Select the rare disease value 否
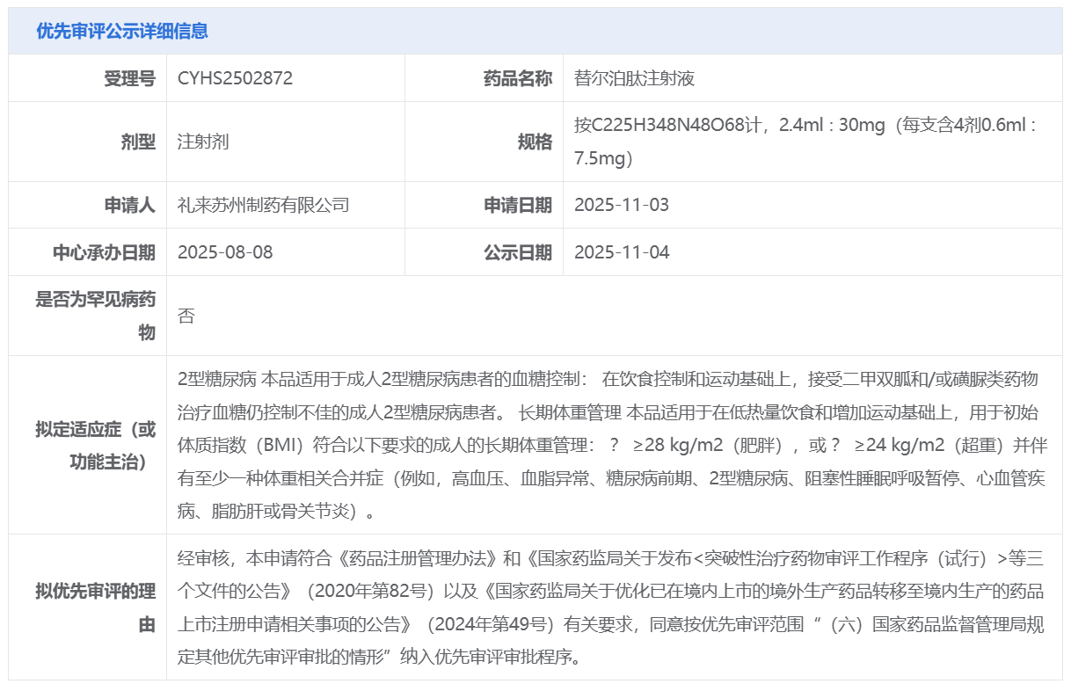 186,316
